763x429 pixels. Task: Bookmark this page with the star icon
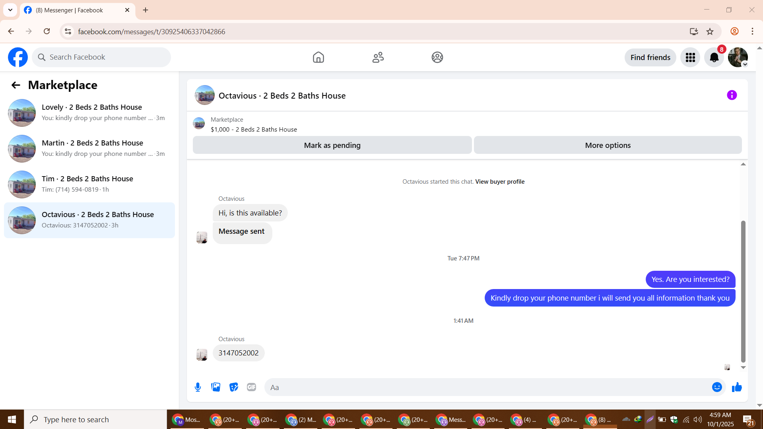(710, 31)
